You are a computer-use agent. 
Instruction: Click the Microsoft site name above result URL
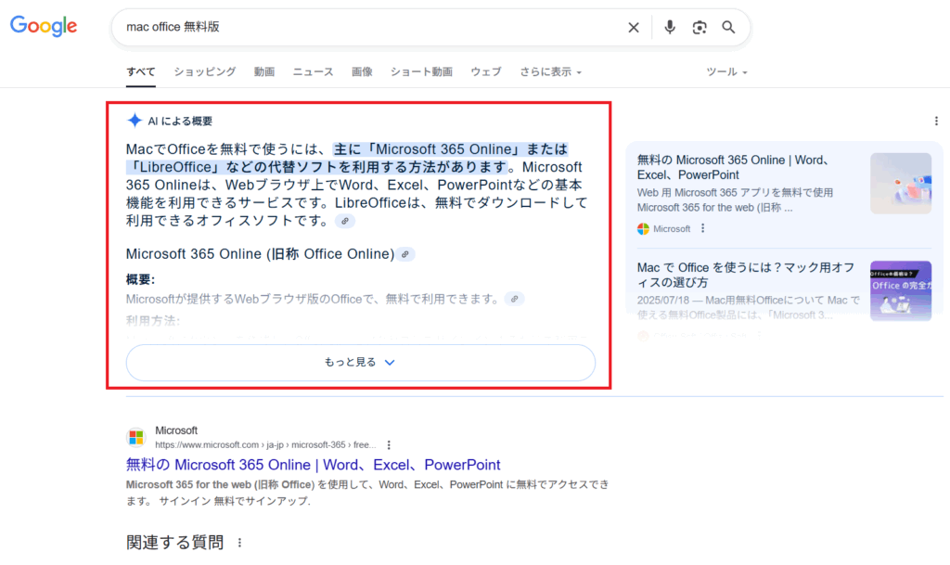176,430
